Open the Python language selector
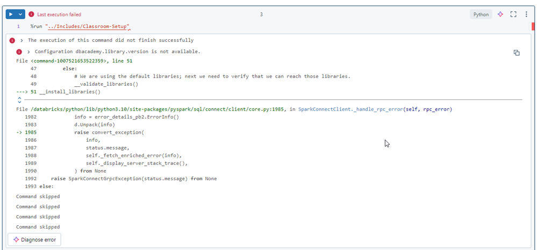This screenshot has width=537, height=250. pyautogui.click(x=481, y=14)
